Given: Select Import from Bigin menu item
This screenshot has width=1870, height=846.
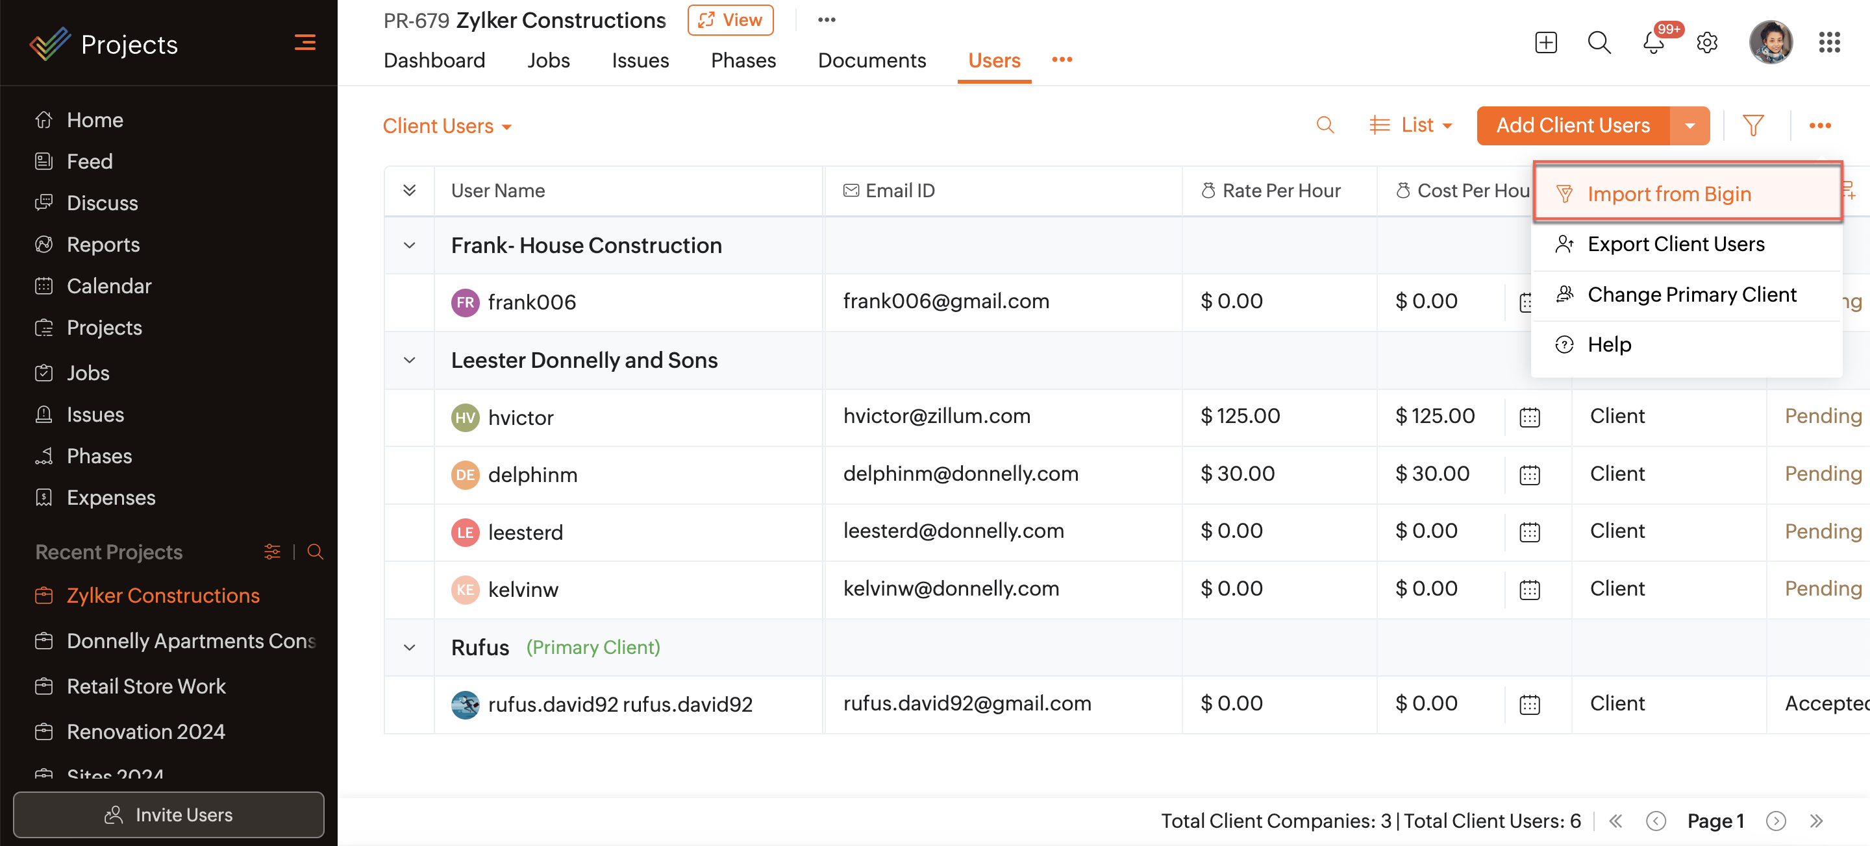Looking at the screenshot, I should click(x=1669, y=194).
